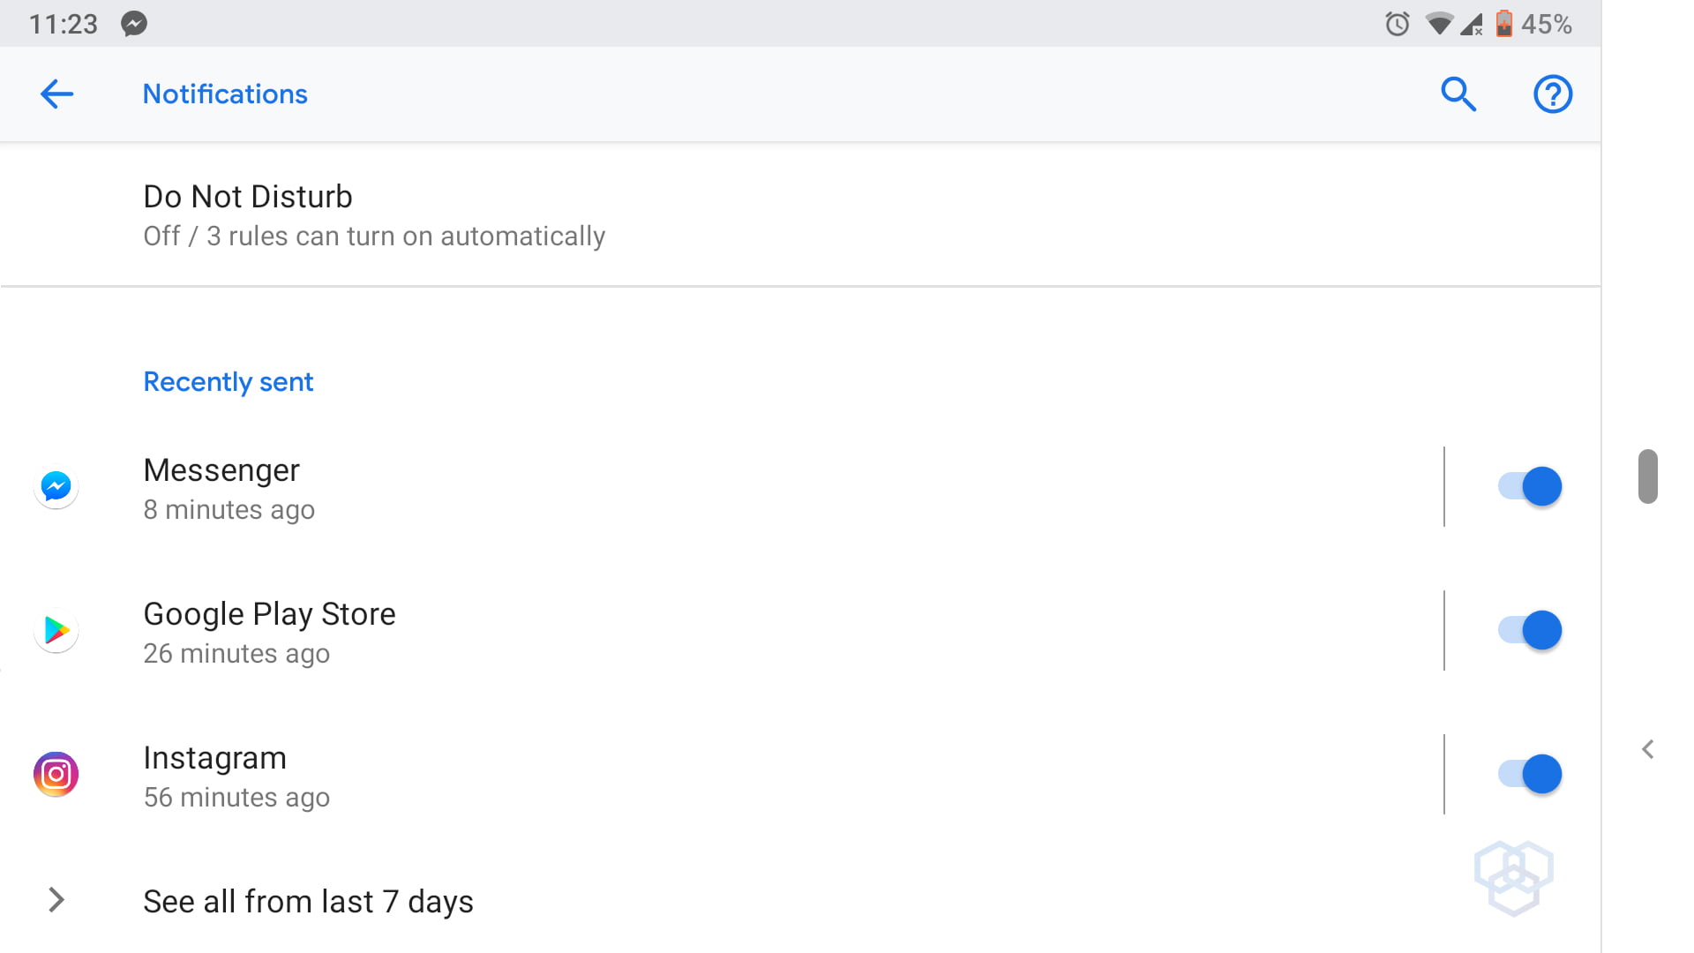Tap the Instagram app icon
This screenshot has height=953, width=1694.
(x=56, y=774)
